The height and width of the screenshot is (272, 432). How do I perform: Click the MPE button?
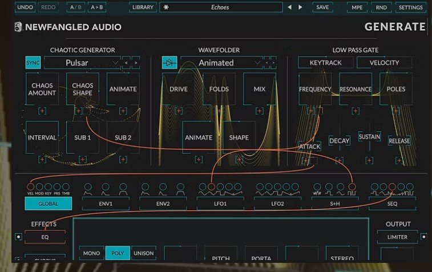pos(357,7)
